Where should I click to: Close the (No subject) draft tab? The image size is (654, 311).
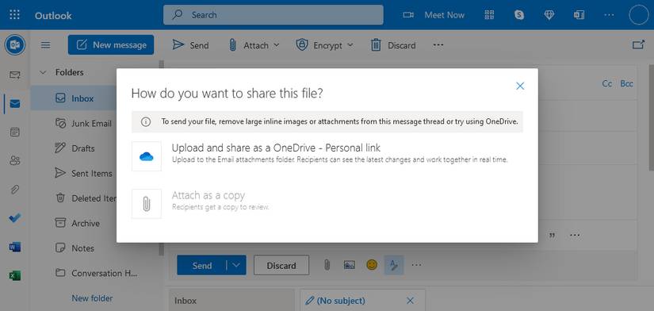[410, 301]
